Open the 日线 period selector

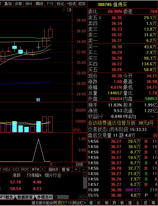(79, 165)
